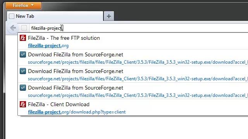Open the orange Firefox menu button
The width and height of the screenshot is (248, 139).
23,5
